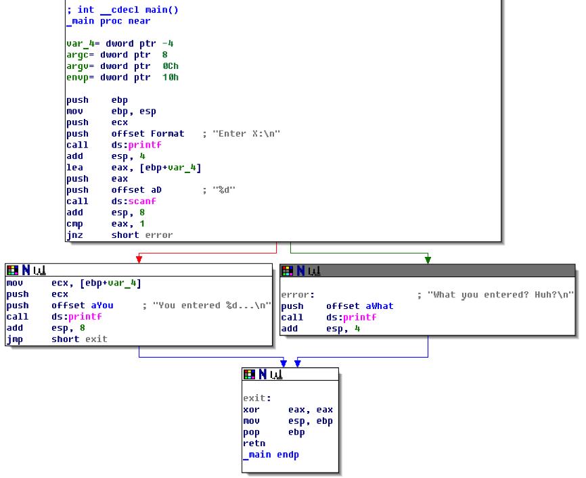Select the gray title bar of the error node
The image size is (586, 478).
pos(428,270)
